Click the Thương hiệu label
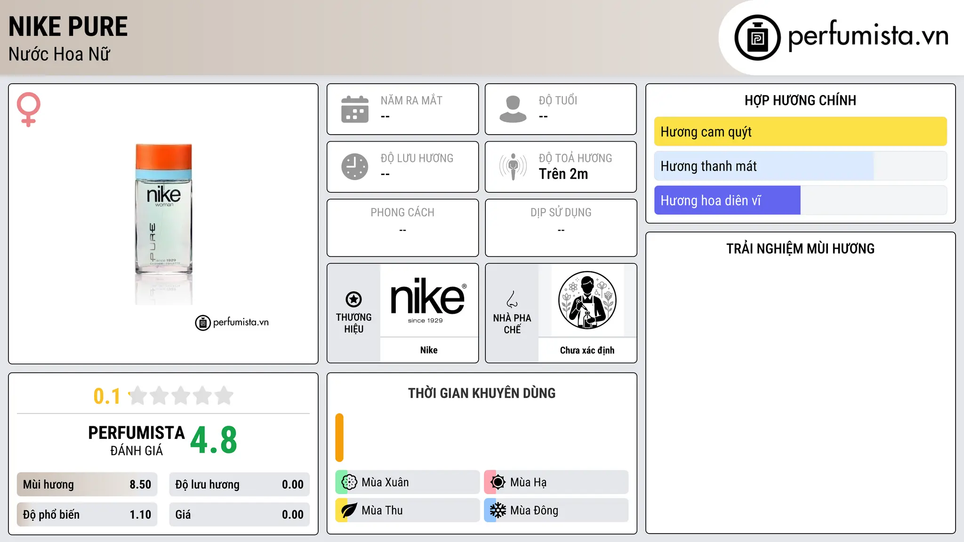The image size is (964, 542). pyautogui.click(x=353, y=323)
